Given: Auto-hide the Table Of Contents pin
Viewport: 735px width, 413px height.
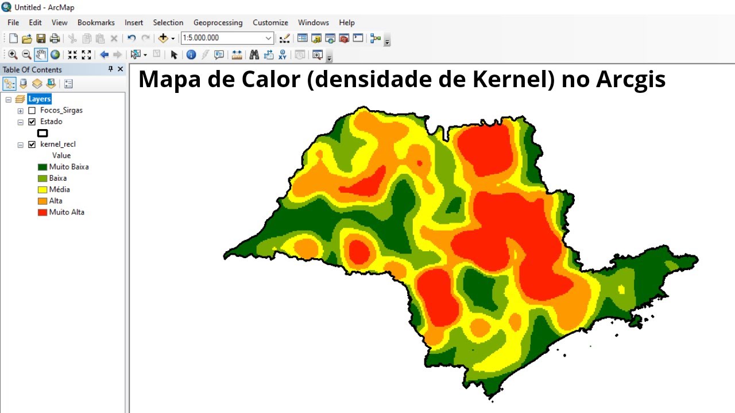Looking at the screenshot, I should [111, 69].
